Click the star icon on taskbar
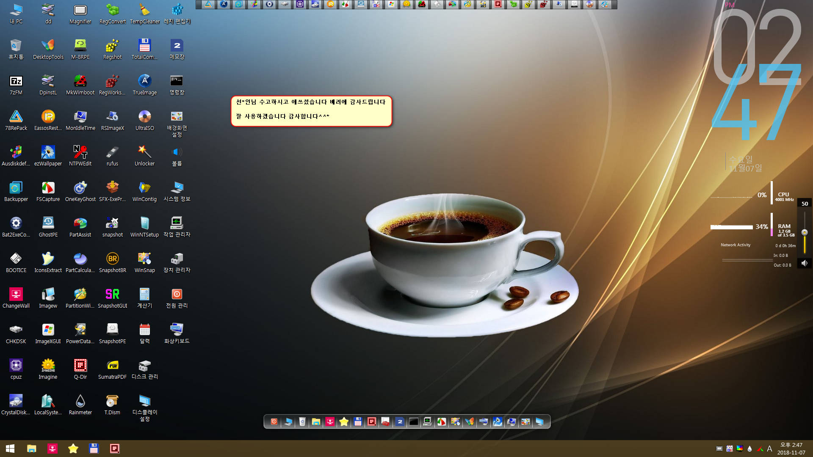 (x=73, y=449)
